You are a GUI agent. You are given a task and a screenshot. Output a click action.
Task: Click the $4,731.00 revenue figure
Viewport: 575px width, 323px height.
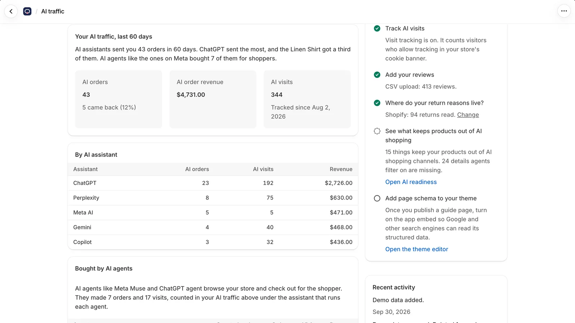[191, 95]
